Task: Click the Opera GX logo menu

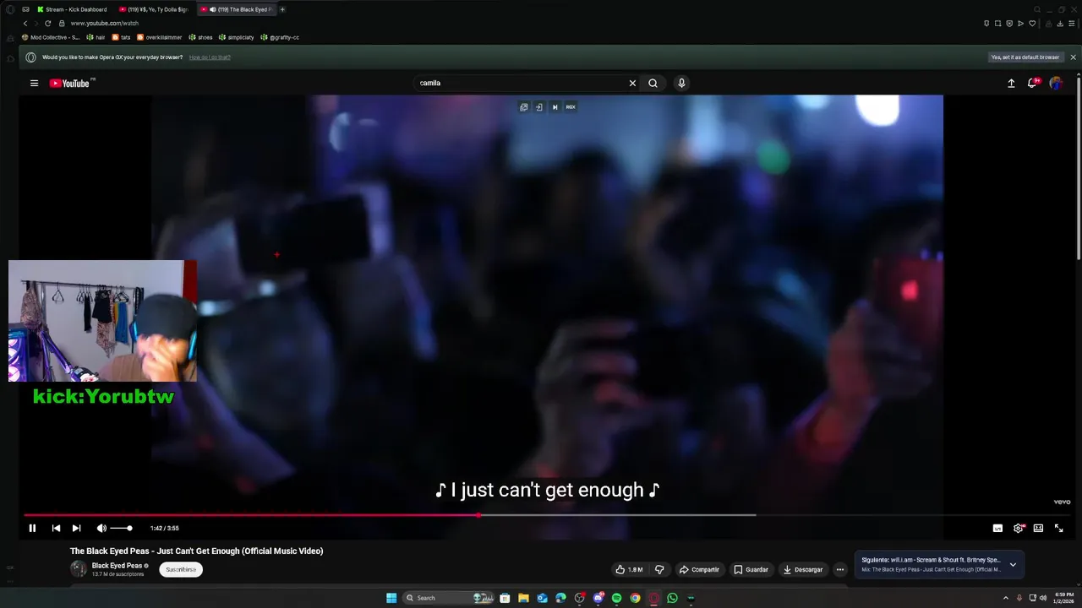Action: pos(10,9)
